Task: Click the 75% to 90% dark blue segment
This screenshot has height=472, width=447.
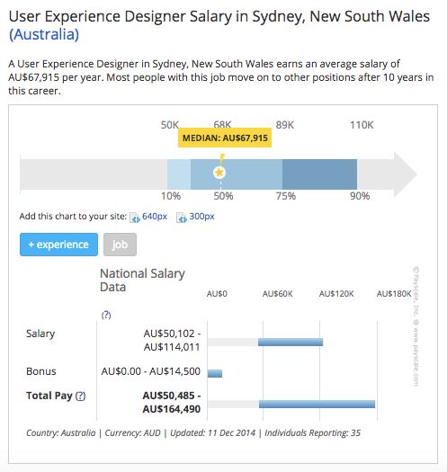Action: pos(319,174)
